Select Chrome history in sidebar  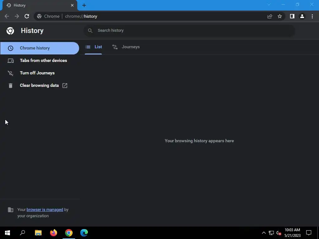pyautogui.click(x=40, y=48)
